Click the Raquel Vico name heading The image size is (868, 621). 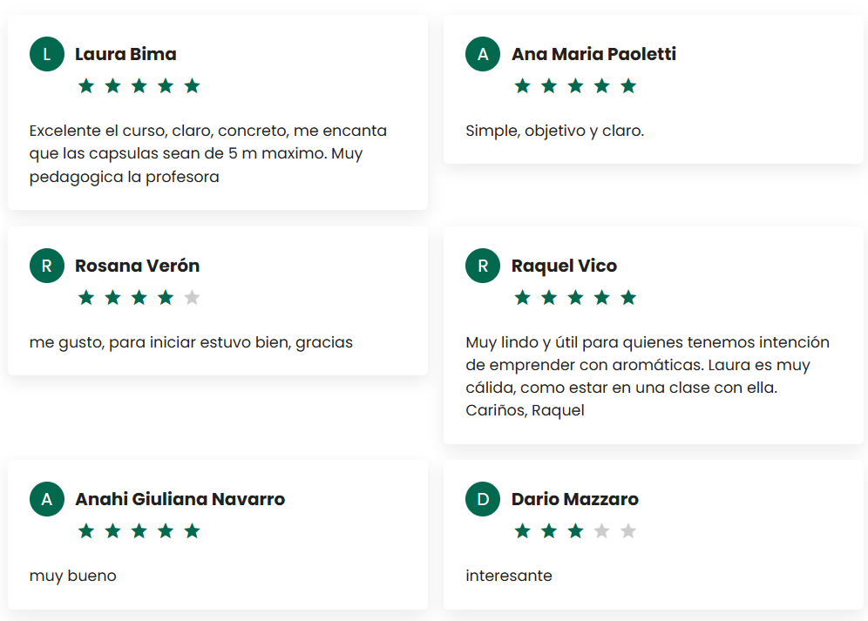(x=564, y=266)
